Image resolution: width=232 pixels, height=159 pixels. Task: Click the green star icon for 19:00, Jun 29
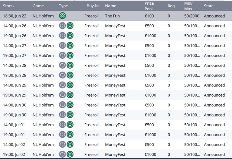pyautogui.click(x=70, y=95)
